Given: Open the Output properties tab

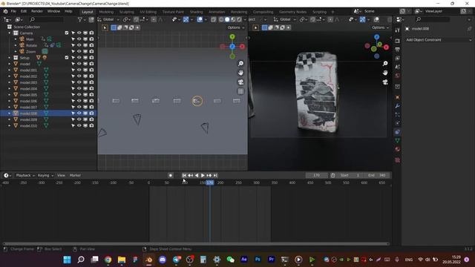Looking at the screenshot, I should pyautogui.click(x=398, y=50).
